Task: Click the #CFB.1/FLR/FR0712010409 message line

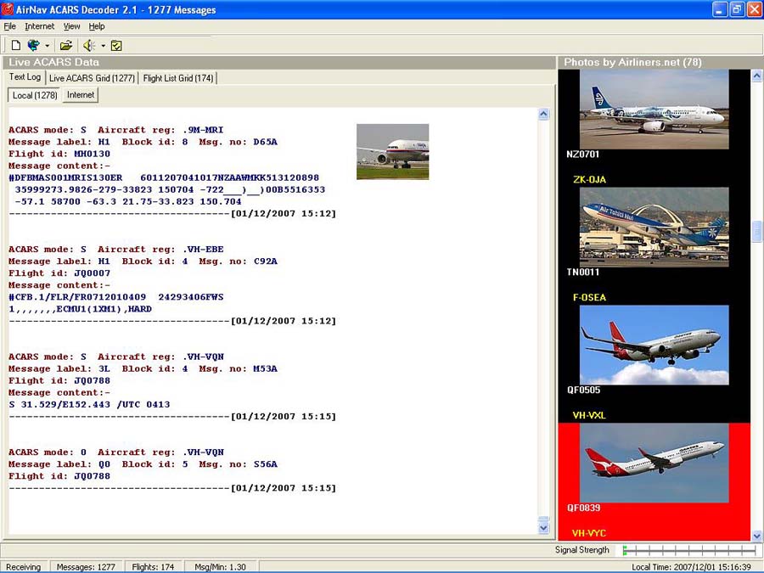Action: click(x=116, y=297)
